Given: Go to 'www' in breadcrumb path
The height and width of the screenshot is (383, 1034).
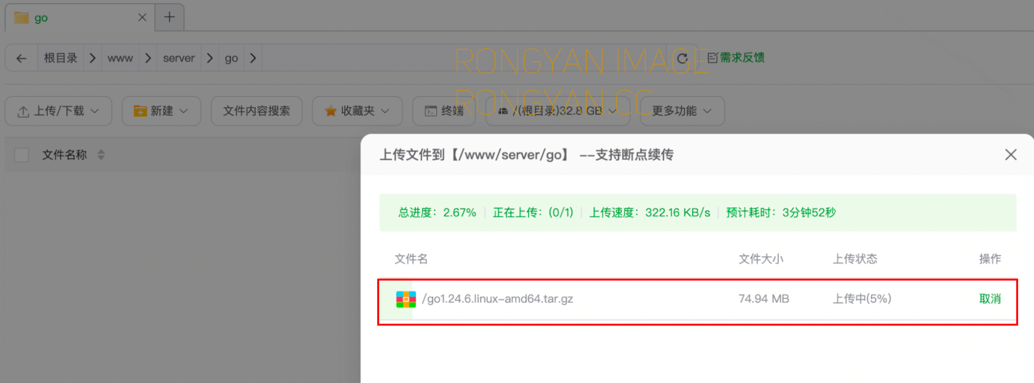Looking at the screenshot, I should 120,58.
